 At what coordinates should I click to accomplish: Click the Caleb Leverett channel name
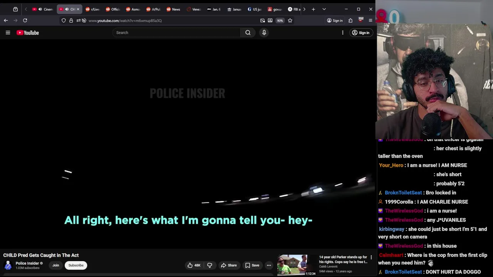point(328,267)
